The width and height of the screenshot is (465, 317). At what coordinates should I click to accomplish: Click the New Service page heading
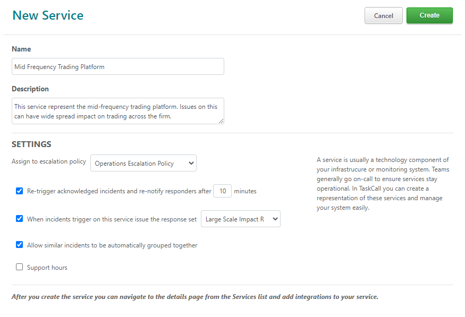click(48, 15)
